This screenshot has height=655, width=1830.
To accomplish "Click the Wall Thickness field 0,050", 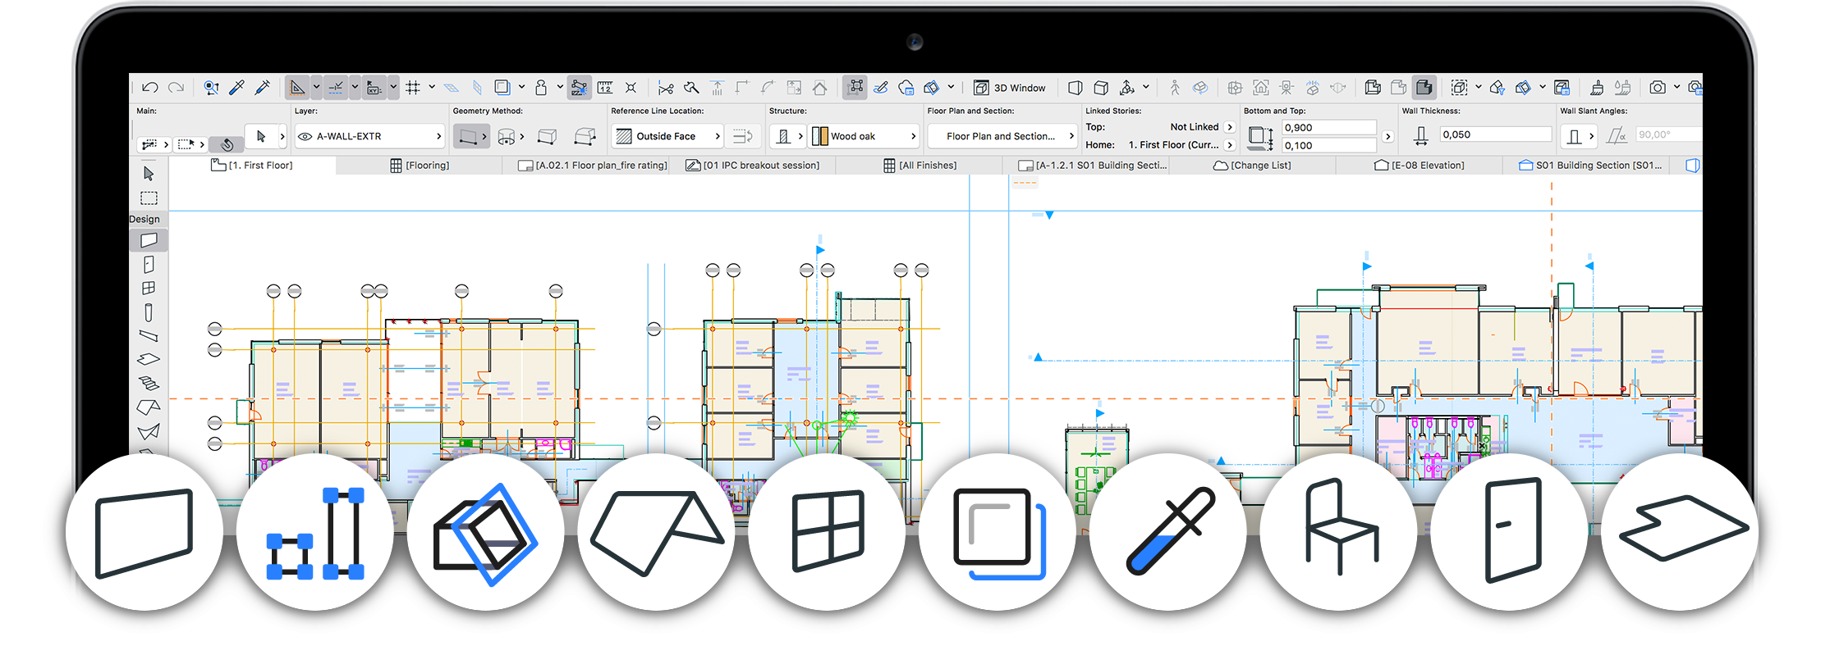I will click(x=1496, y=134).
